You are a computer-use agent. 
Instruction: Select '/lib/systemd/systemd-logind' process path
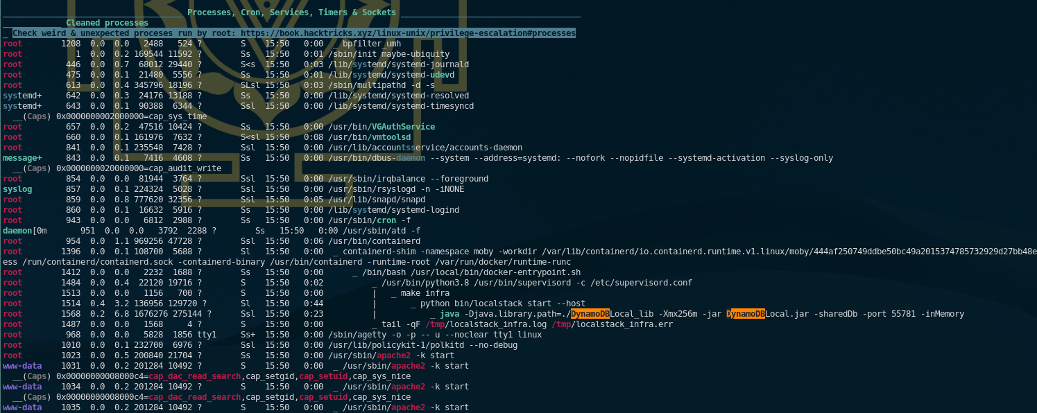coord(394,210)
